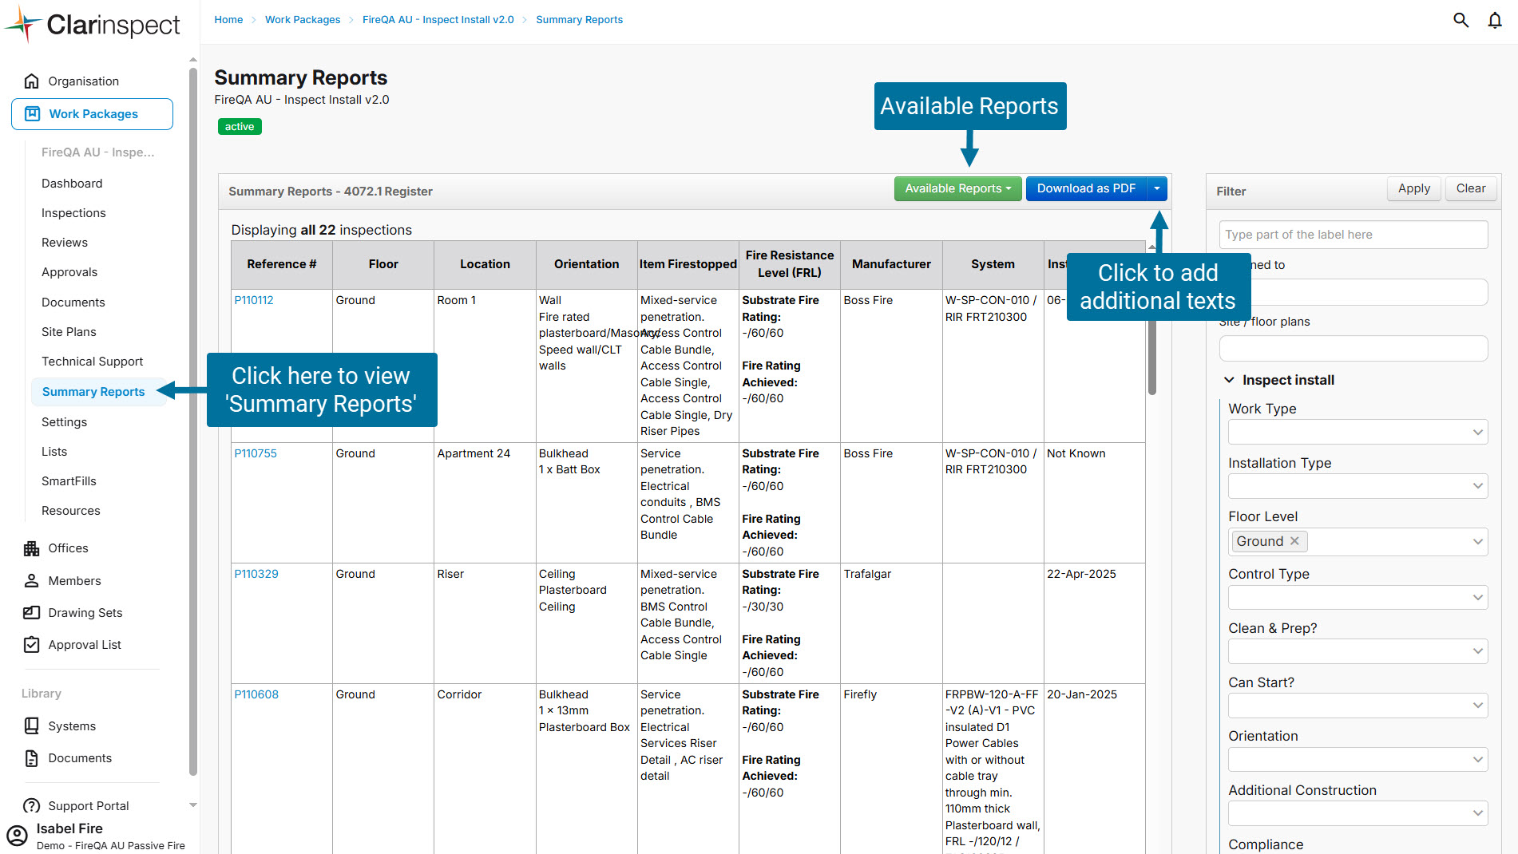Open the Control Type dropdown
This screenshot has width=1518, height=854.
click(1357, 597)
